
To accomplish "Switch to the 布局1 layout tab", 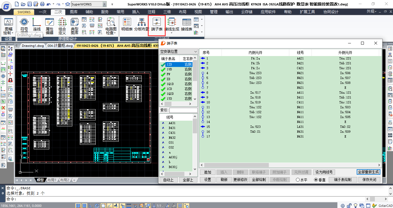I will 52,180.
